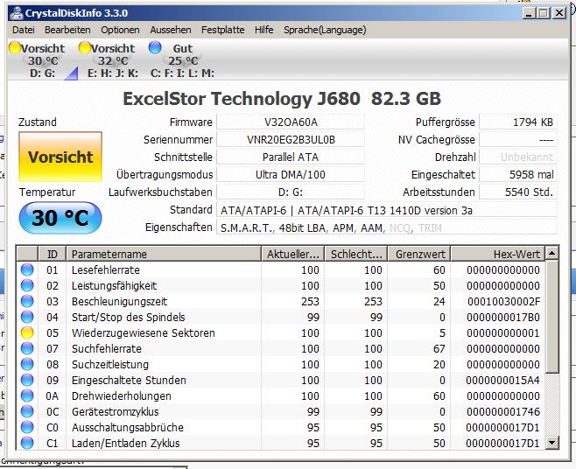Click the CrystalDiskInfo title bar app icon
Viewport: 576px width, 469px height.
click(16, 13)
